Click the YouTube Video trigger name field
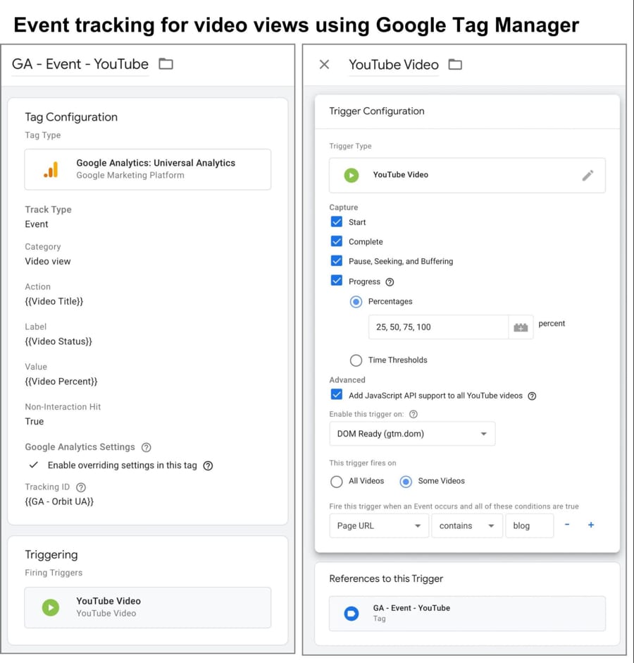Viewport: 634px width, 663px height. tap(394, 65)
